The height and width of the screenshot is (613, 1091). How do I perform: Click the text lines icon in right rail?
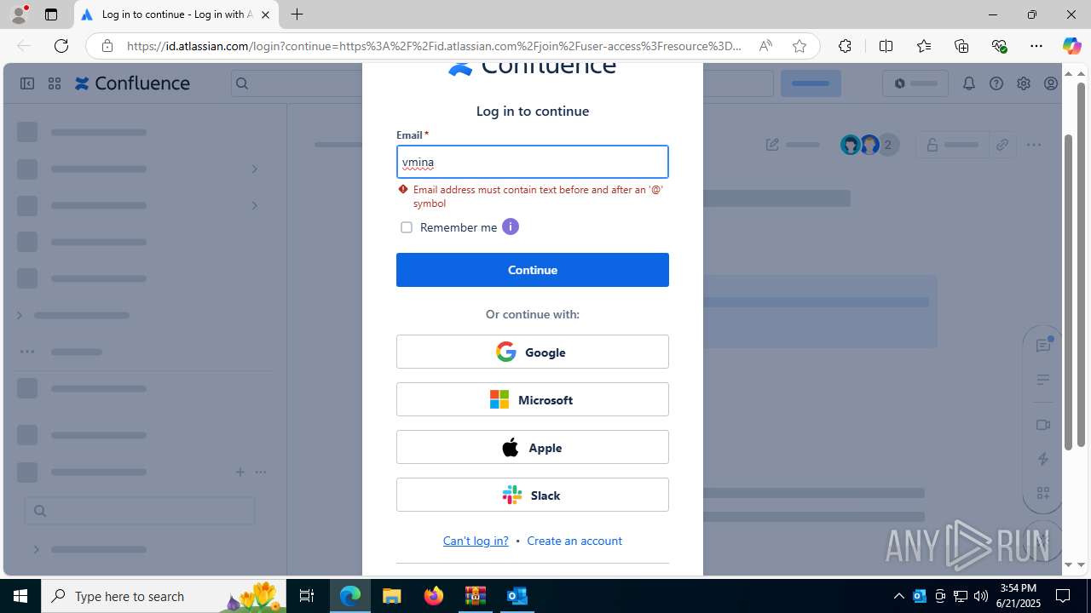click(1043, 380)
